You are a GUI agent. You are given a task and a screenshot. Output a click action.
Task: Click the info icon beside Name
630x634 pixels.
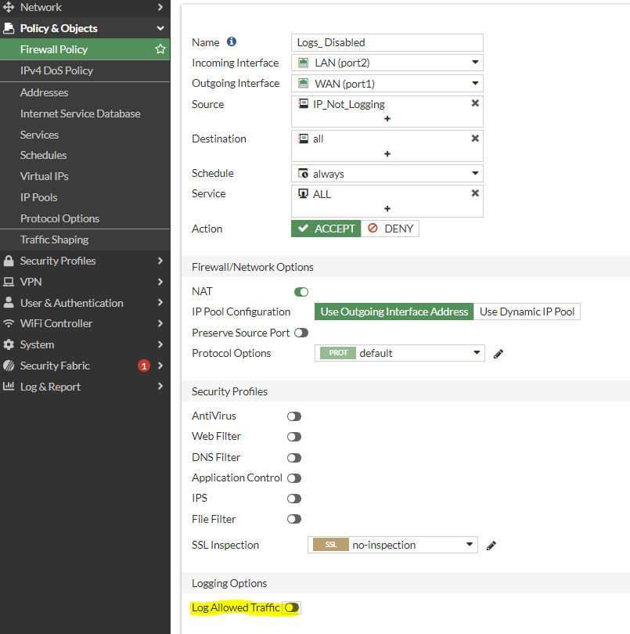tap(232, 42)
